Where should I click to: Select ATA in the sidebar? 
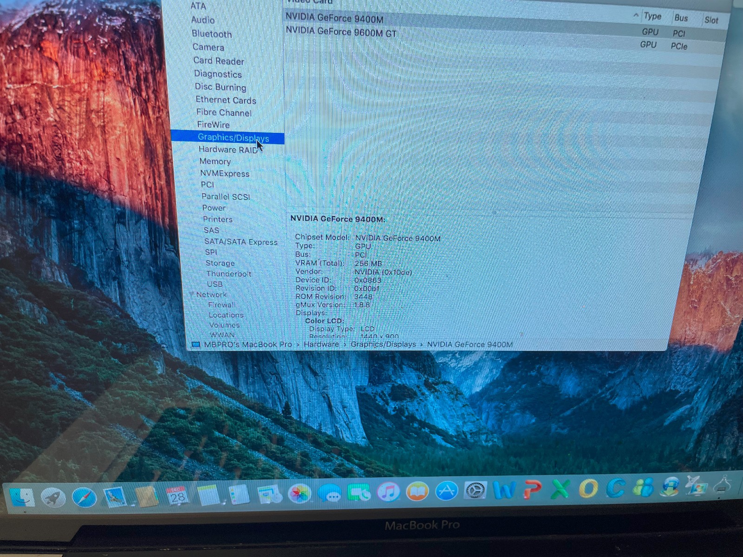click(198, 6)
